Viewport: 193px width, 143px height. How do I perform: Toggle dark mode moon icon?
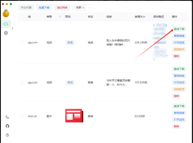click(x=7, y=117)
